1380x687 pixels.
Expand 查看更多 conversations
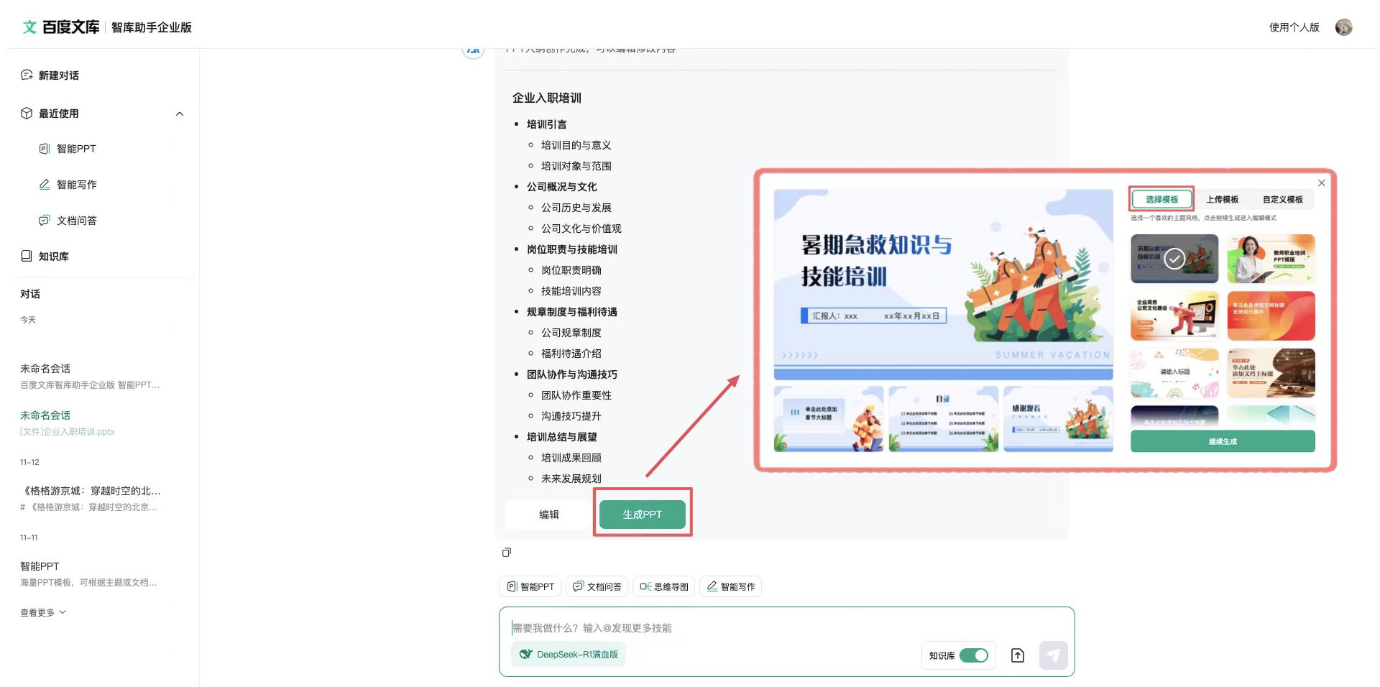click(43, 612)
